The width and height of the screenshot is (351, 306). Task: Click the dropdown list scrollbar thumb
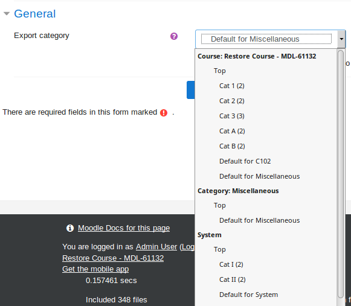[x=341, y=174]
